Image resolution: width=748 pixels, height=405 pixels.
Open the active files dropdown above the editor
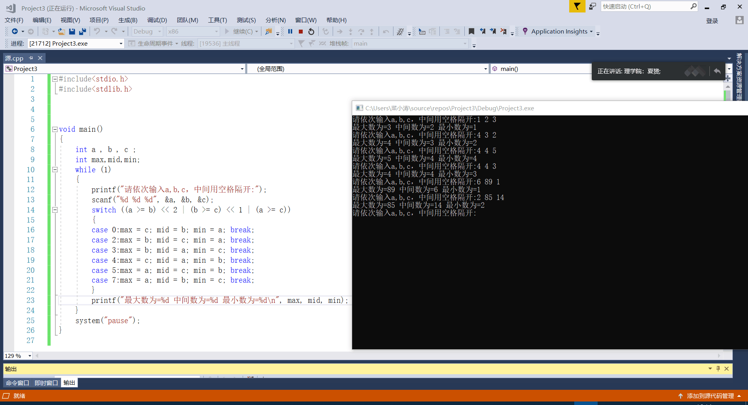[x=729, y=58]
